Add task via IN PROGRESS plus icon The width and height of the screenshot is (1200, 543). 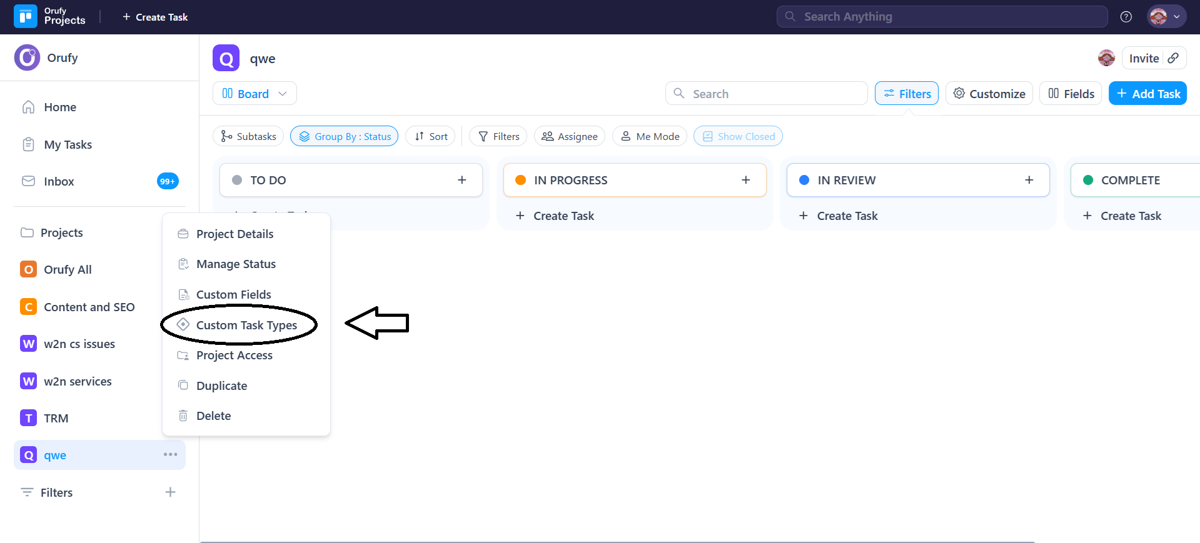(x=745, y=180)
